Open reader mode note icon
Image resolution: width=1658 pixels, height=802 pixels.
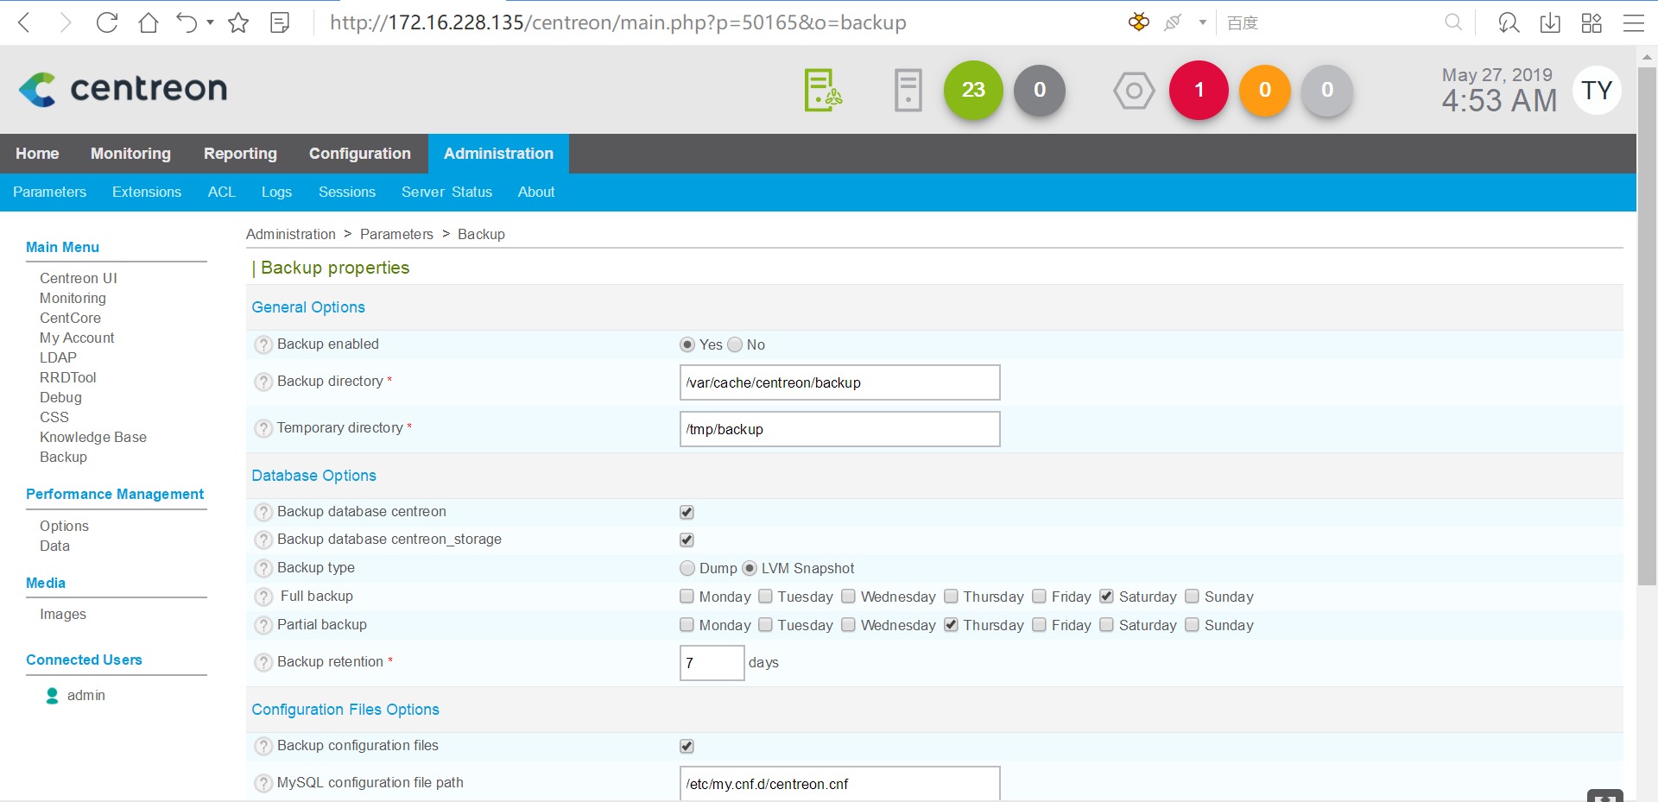click(x=280, y=22)
